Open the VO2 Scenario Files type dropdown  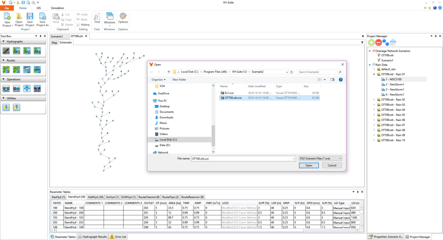click(320, 159)
